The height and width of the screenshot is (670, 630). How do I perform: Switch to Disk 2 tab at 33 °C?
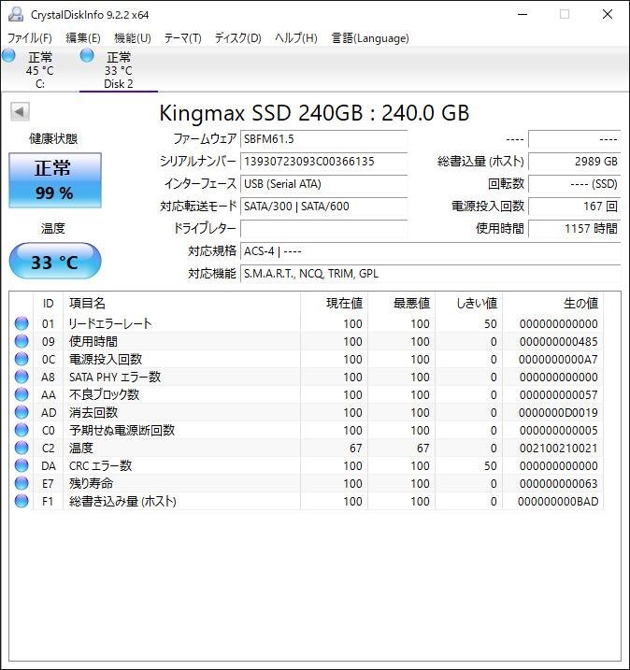[x=119, y=70]
